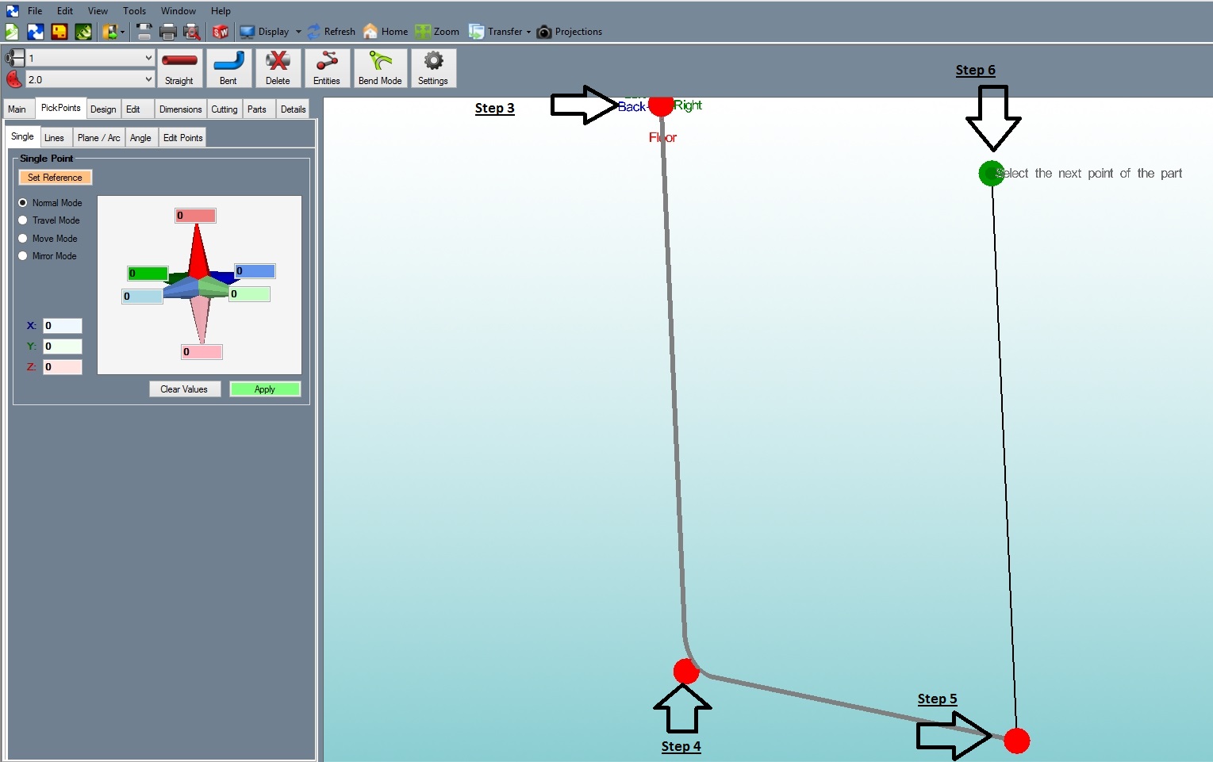1213x762 pixels.
Task: Click the Zoom toolbar button
Action: click(437, 32)
